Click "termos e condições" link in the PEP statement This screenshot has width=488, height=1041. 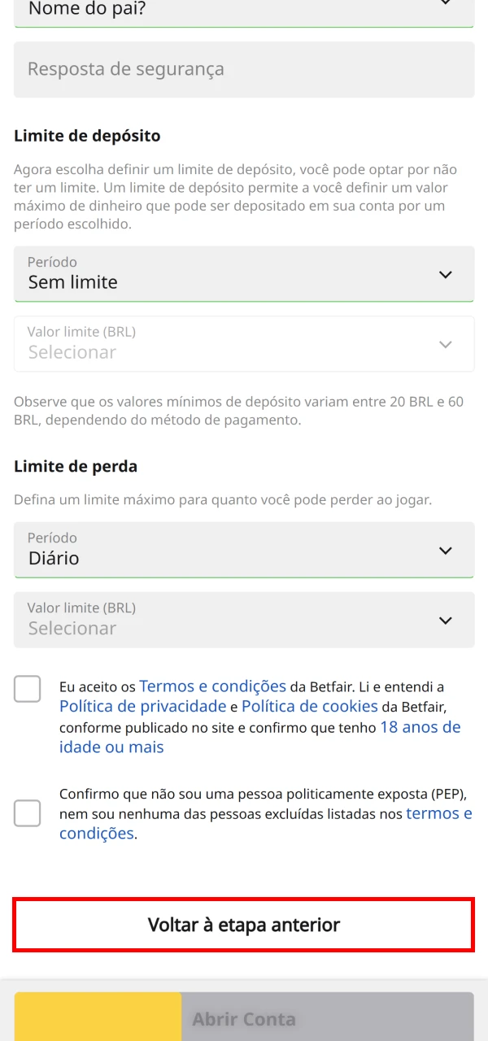(439, 812)
